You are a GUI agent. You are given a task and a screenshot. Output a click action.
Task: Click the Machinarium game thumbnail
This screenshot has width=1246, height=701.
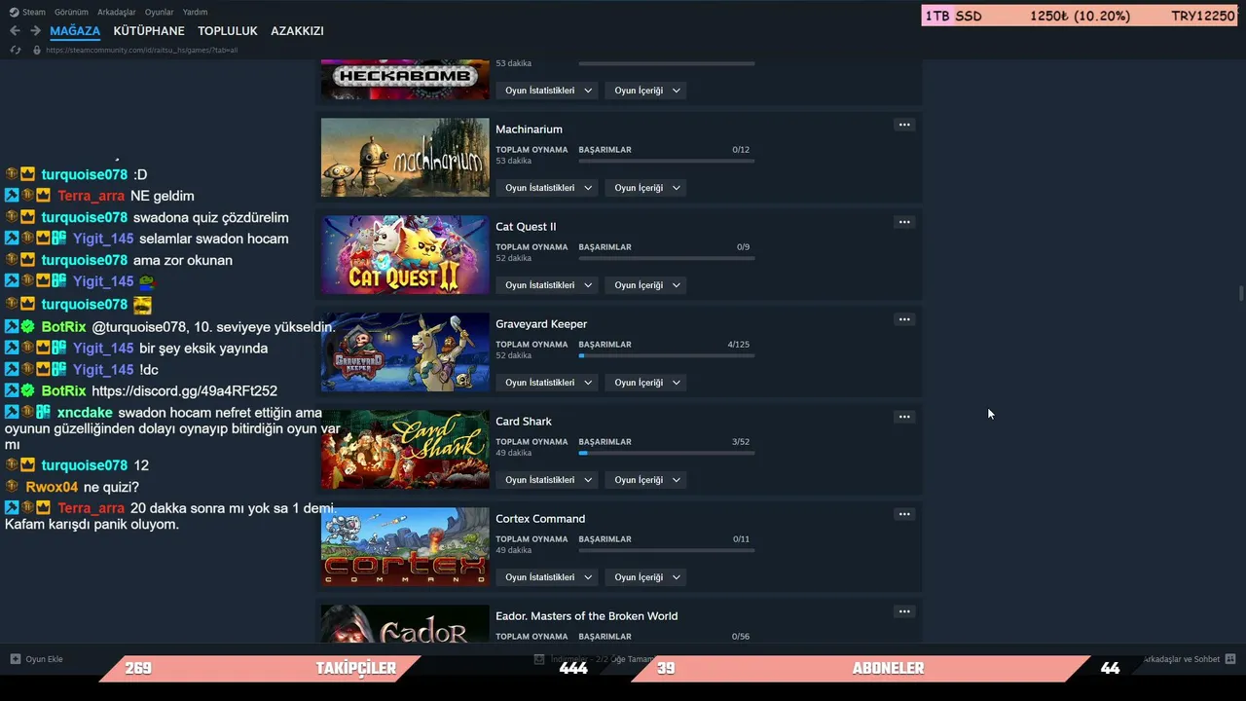(405, 158)
